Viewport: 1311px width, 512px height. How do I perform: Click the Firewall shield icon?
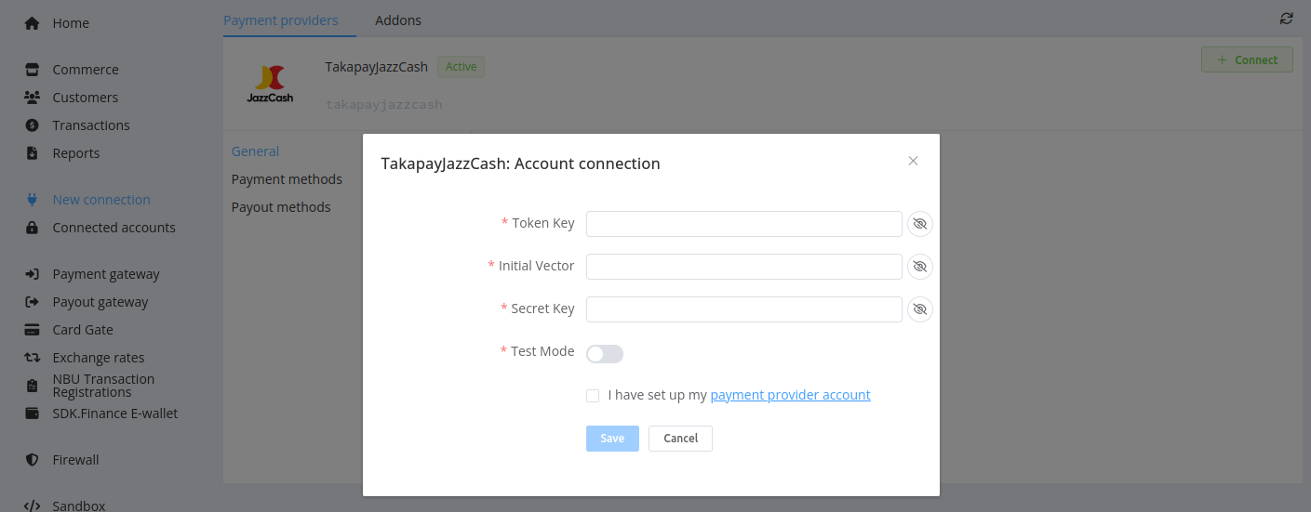(x=32, y=460)
